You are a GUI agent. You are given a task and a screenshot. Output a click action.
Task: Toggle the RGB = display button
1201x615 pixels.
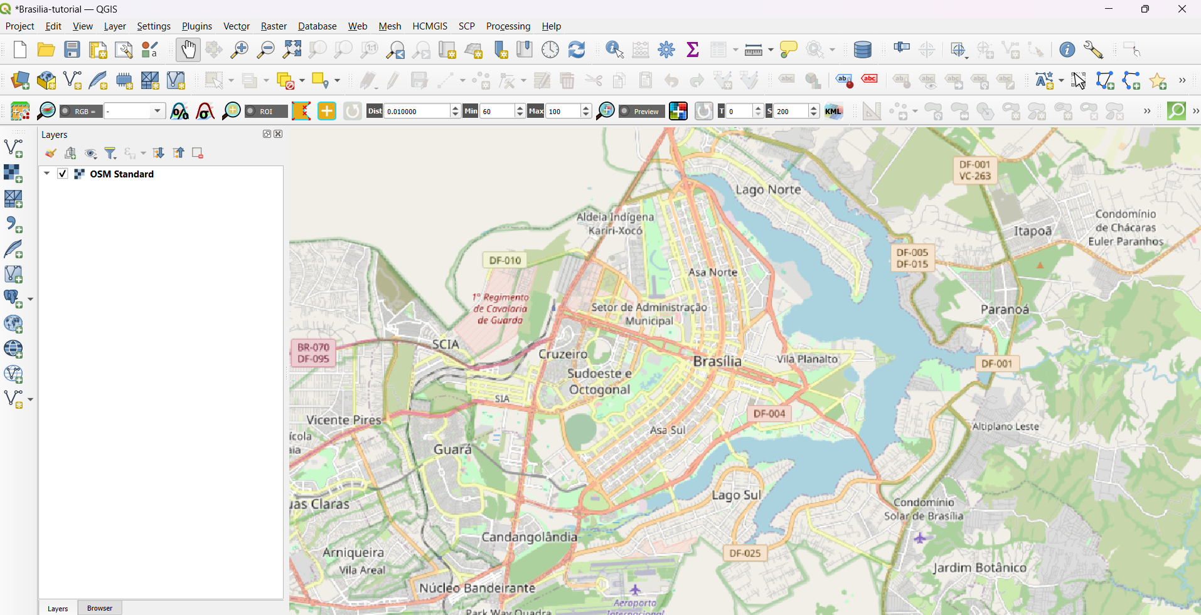pos(80,111)
